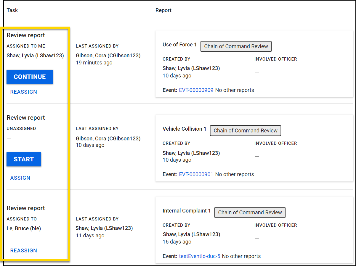Click REASSIGN under the Shaw, Lyvia task
The height and width of the screenshot is (266, 356).
pyautogui.click(x=23, y=92)
